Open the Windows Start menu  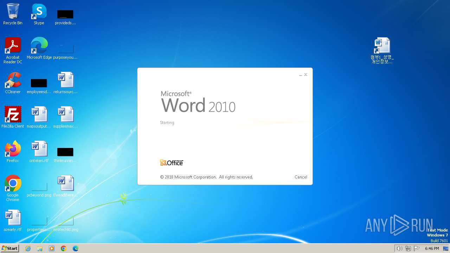[x=9, y=248]
